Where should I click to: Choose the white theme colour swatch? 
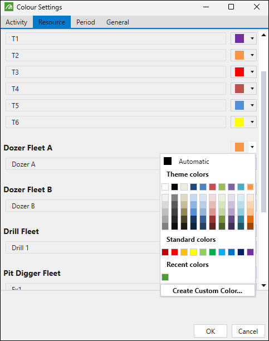click(165, 187)
